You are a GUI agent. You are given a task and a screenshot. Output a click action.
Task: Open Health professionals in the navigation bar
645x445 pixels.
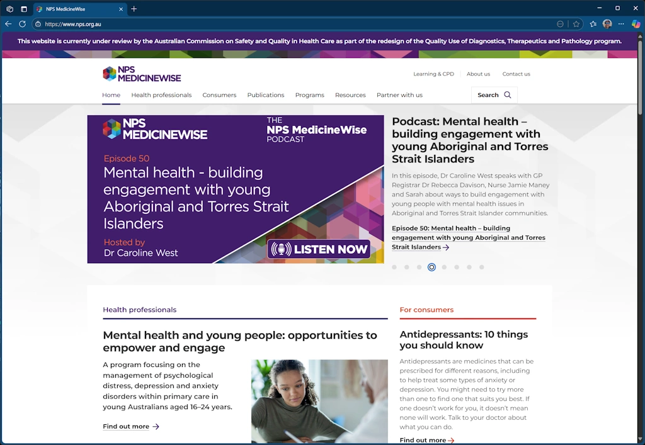pyautogui.click(x=161, y=95)
